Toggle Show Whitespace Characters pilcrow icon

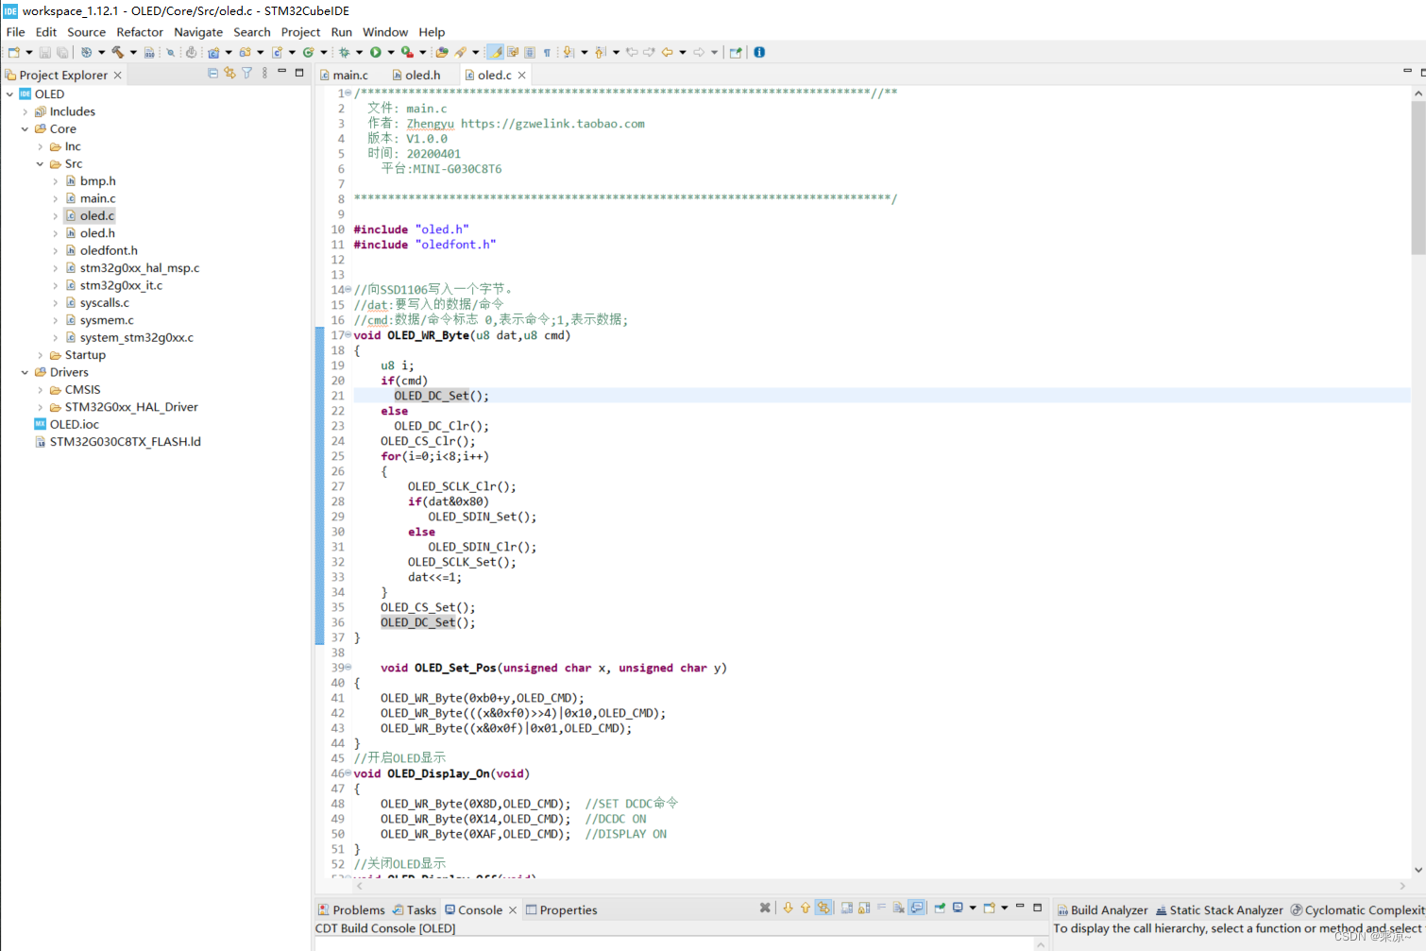pyautogui.click(x=547, y=52)
